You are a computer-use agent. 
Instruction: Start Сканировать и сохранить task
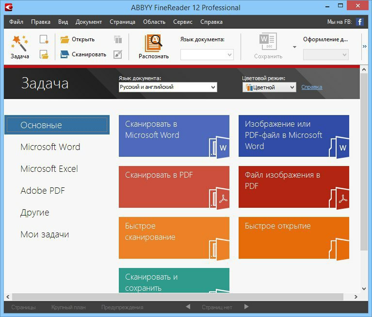point(174,281)
